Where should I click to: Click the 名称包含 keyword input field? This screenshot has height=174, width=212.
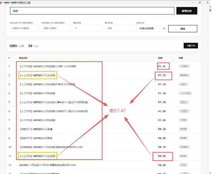point(24,29)
